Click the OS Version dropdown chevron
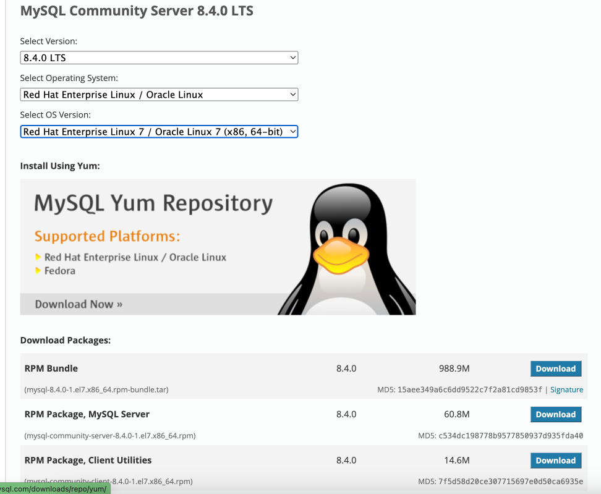The width and height of the screenshot is (601, 494). click(291, 131)
